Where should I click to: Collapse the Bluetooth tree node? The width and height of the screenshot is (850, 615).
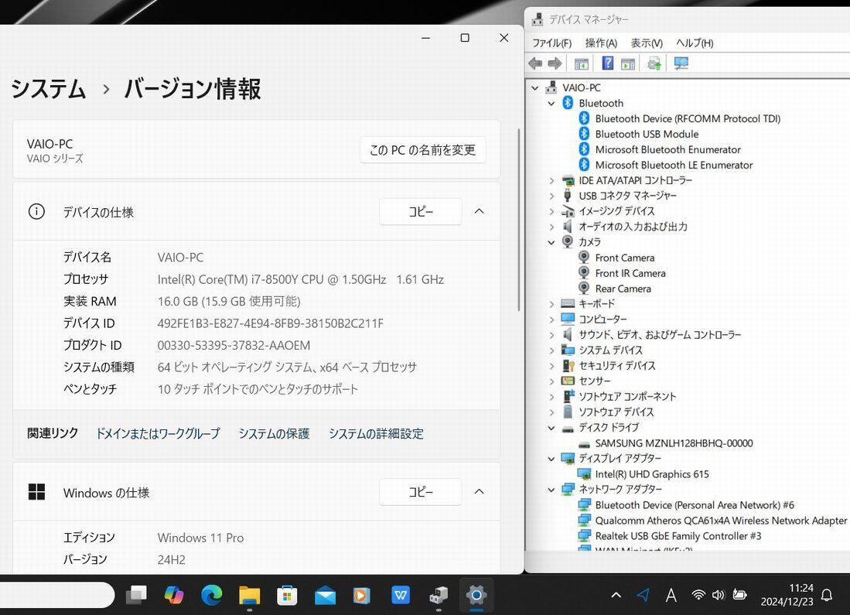551,103
